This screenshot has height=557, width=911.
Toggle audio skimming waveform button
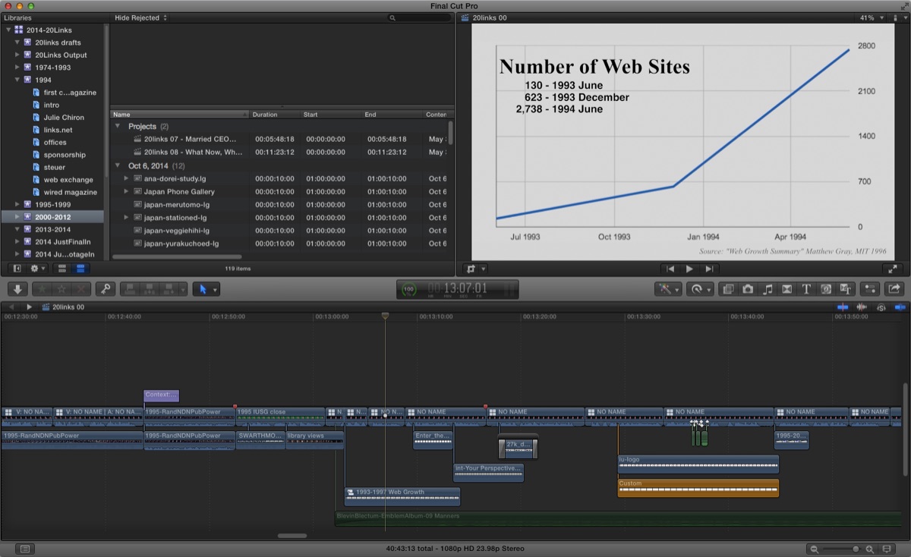point(862,307)
